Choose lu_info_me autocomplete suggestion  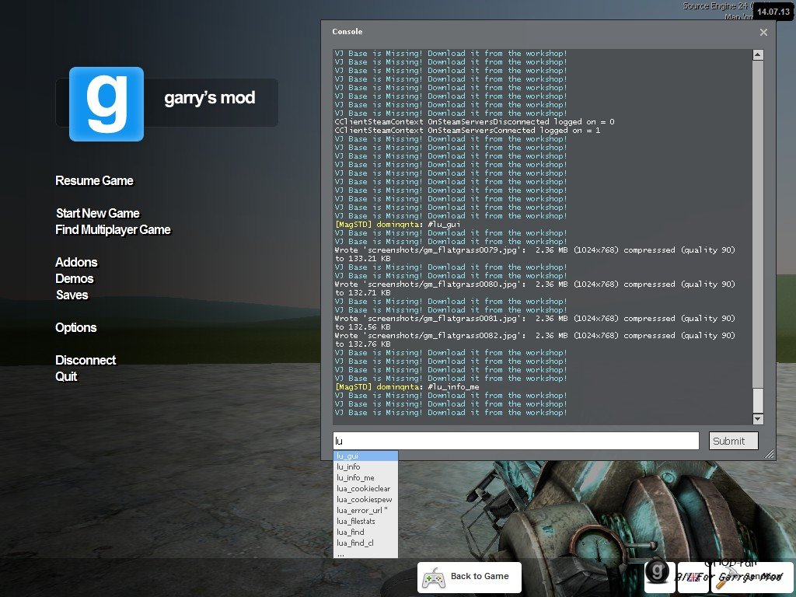pyautogui.click(x=365, y=478)
